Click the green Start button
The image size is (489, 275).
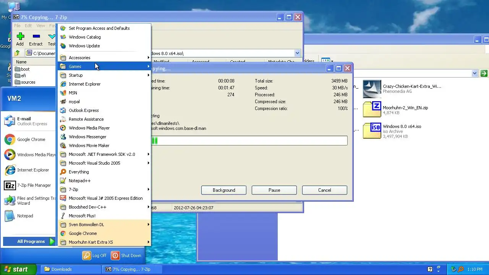(18, 269)
